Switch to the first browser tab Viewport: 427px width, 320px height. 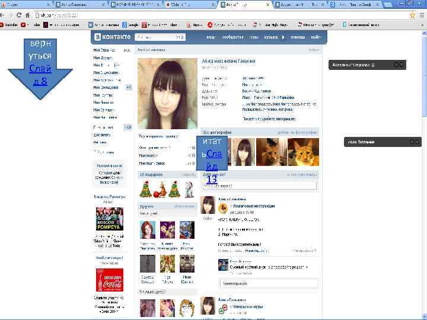click(26, 4)
